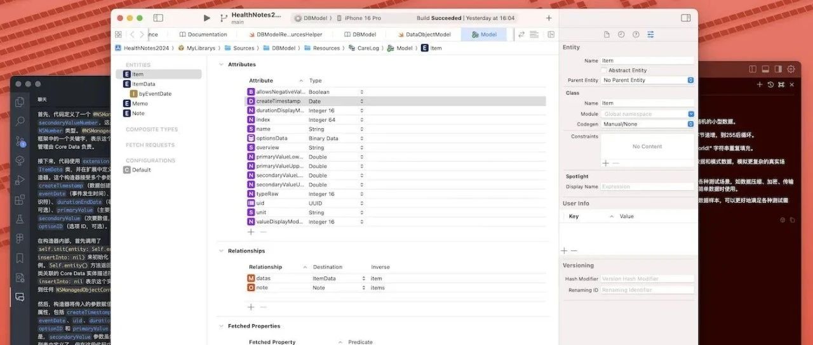Switch to the Documentation tab

coord(203,34)
